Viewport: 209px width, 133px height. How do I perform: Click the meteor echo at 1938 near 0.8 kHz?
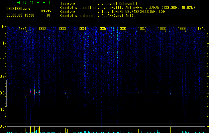(170, 94)
